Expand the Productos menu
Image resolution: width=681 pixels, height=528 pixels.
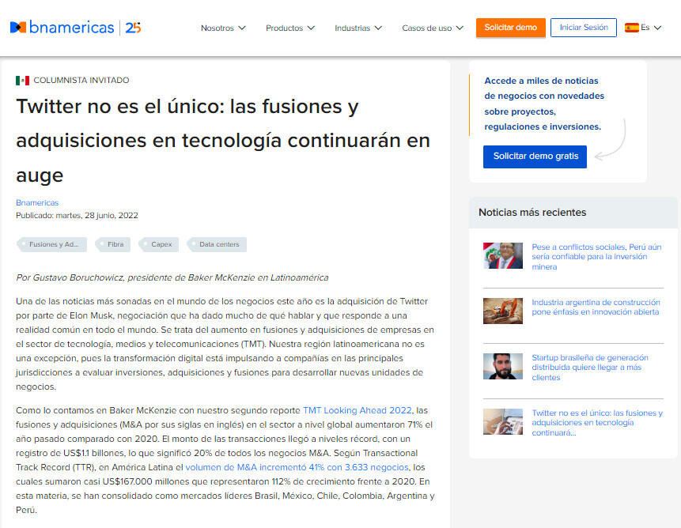coord(289,28)
